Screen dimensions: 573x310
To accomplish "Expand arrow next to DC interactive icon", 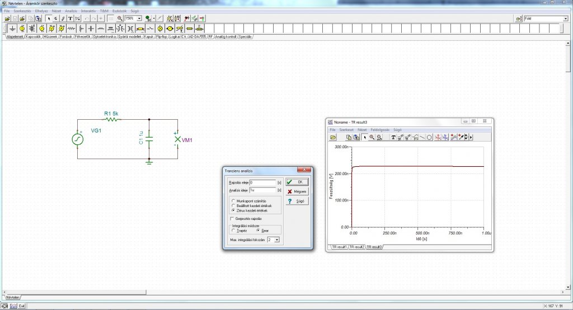I will pyautogui.click(x=154, y=18).
